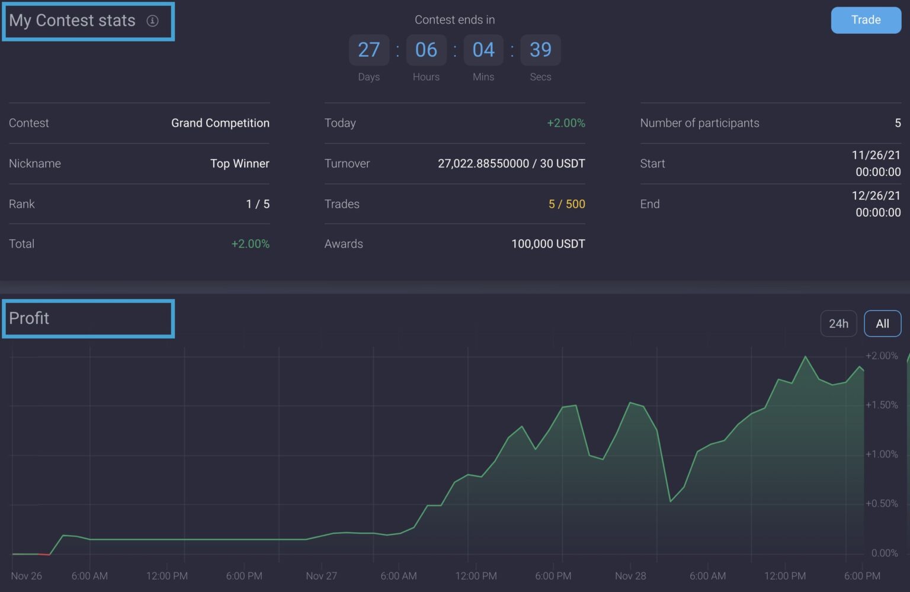This screenshot has width=910, height=592.
Task: Click the Contest ends in label
Action: (454, 20)
